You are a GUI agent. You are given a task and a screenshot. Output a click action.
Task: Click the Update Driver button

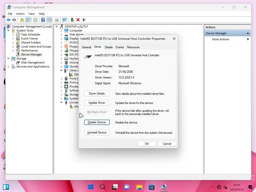click(97, 103)
